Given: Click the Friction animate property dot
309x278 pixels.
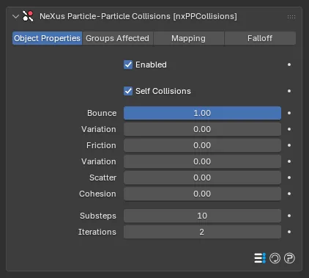Looking at the screenshot, I should (289, 145).
